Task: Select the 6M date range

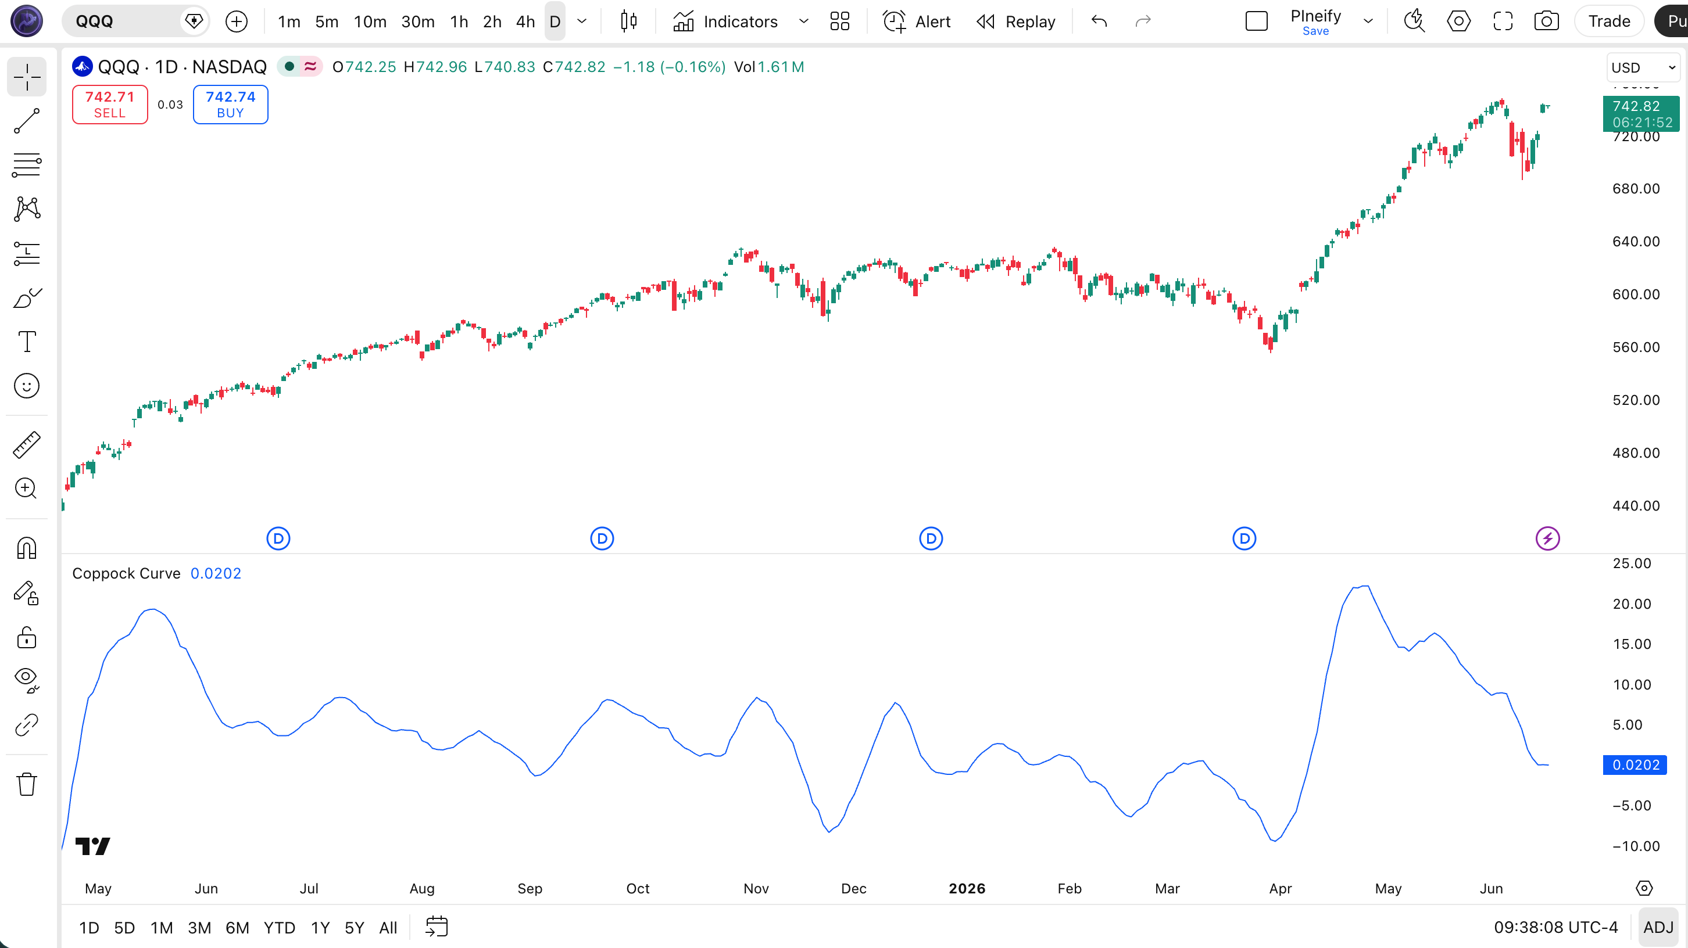Action: [x=237, y=928]
